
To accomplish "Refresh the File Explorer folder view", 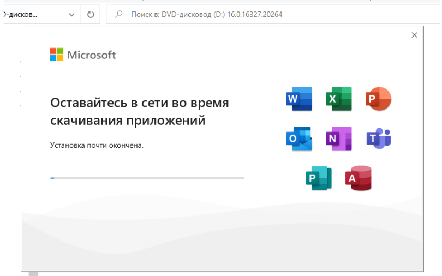I will pos(91,15).
